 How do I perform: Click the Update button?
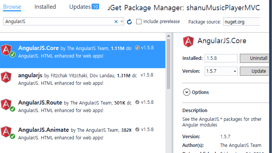pyautogui.click(x=255, y=71)
